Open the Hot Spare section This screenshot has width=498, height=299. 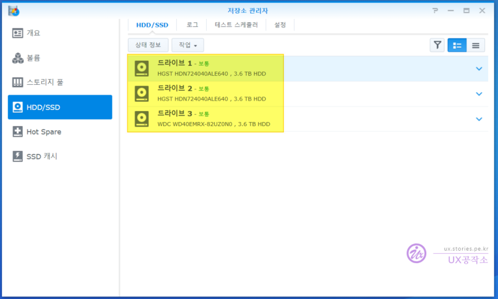click(x=43, y=132)
